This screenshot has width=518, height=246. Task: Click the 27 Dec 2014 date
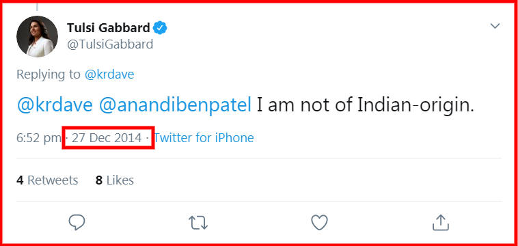[107, 138]
